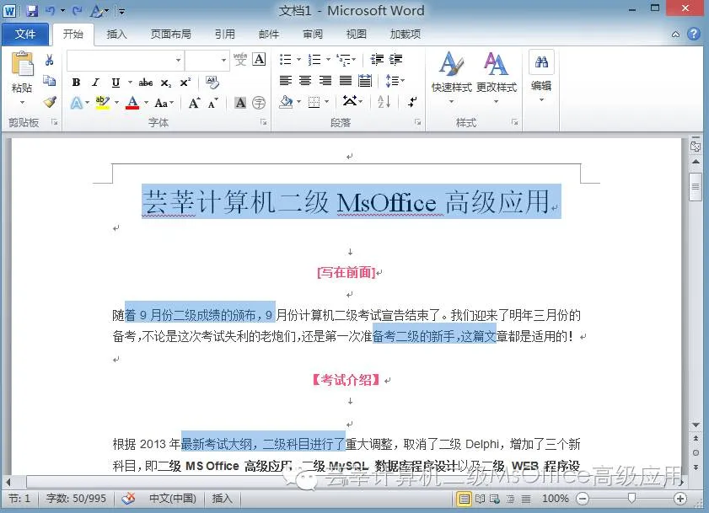This screenshot has width=709, height=513.
Task: Click the Cut scissors icon
Action: click(49, 60)
